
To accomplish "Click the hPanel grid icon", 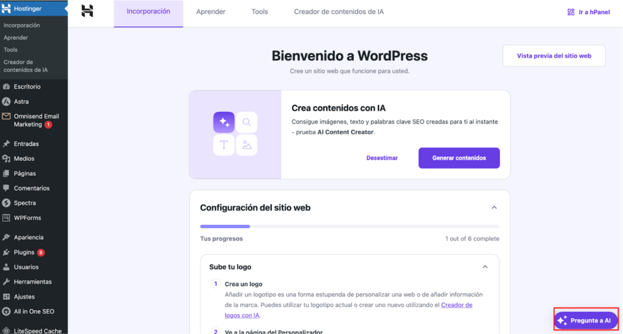I will [571, 12].
